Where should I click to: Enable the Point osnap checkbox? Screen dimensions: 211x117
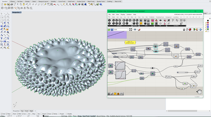12,114
